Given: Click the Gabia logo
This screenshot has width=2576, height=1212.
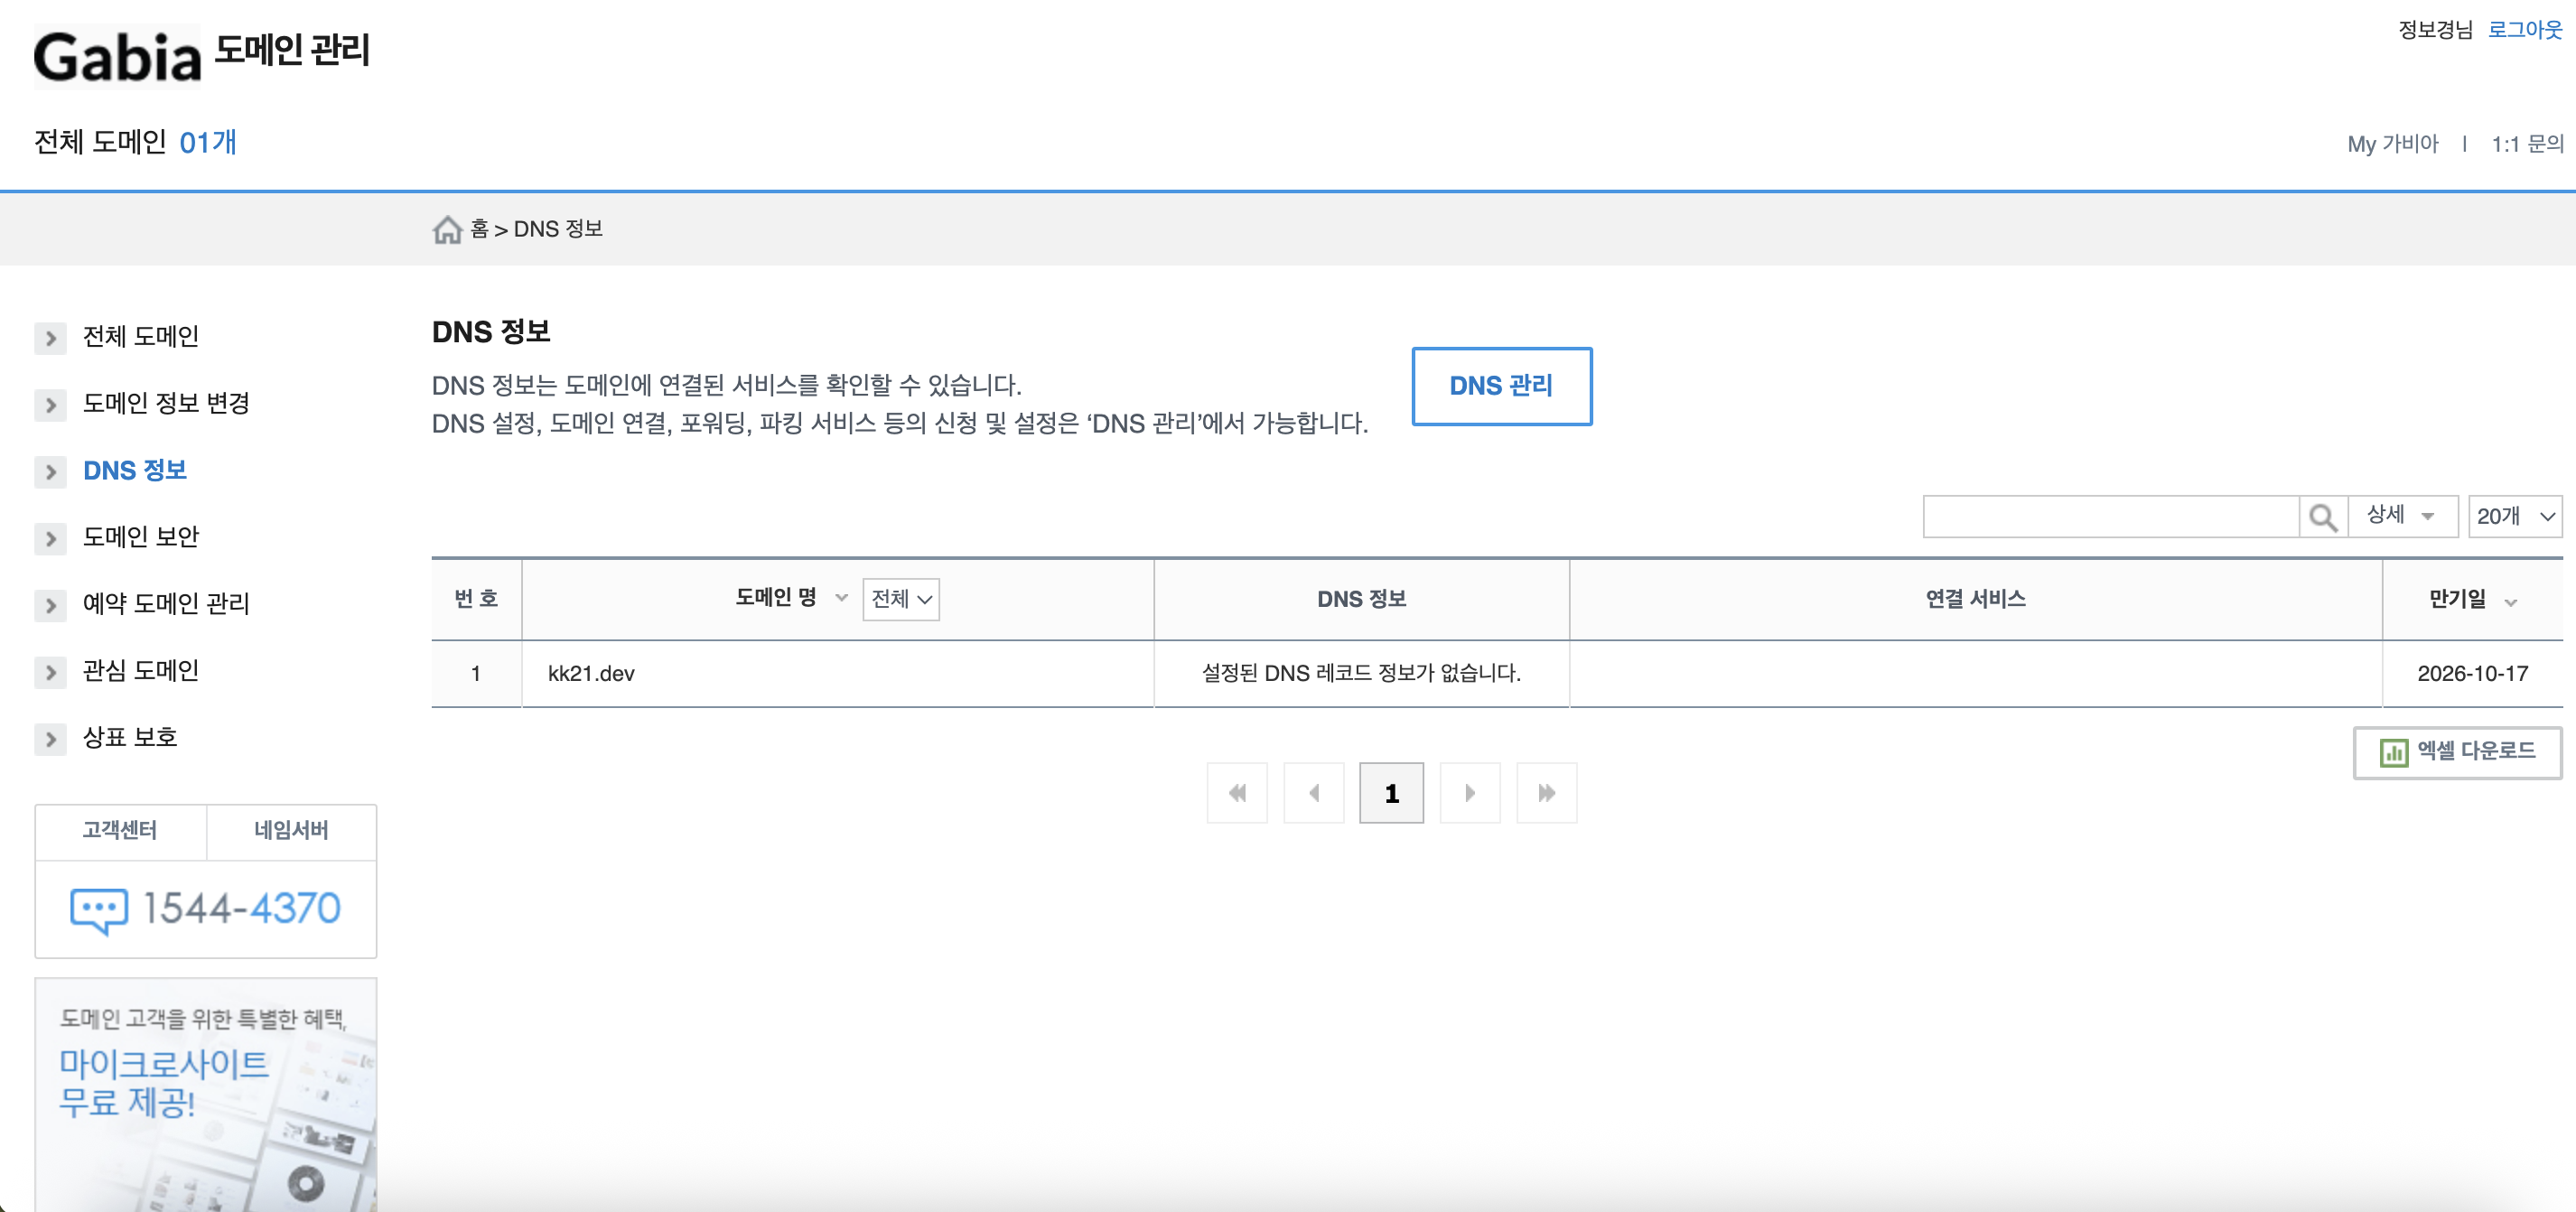Looking at the screenshot, I should [118, 57].
